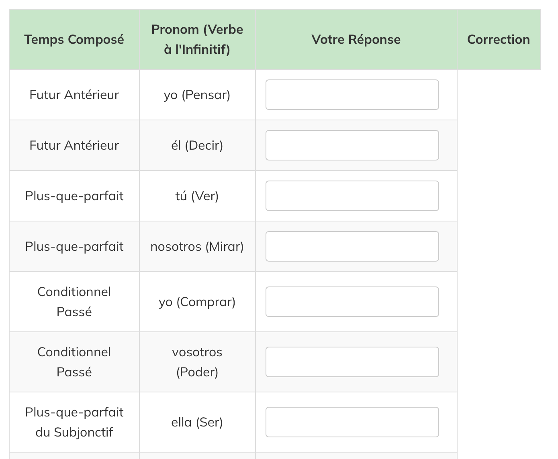Select the "yo (Comprar)" cell
Viewport: 558px width, 459px height.
tap(197, 302)
